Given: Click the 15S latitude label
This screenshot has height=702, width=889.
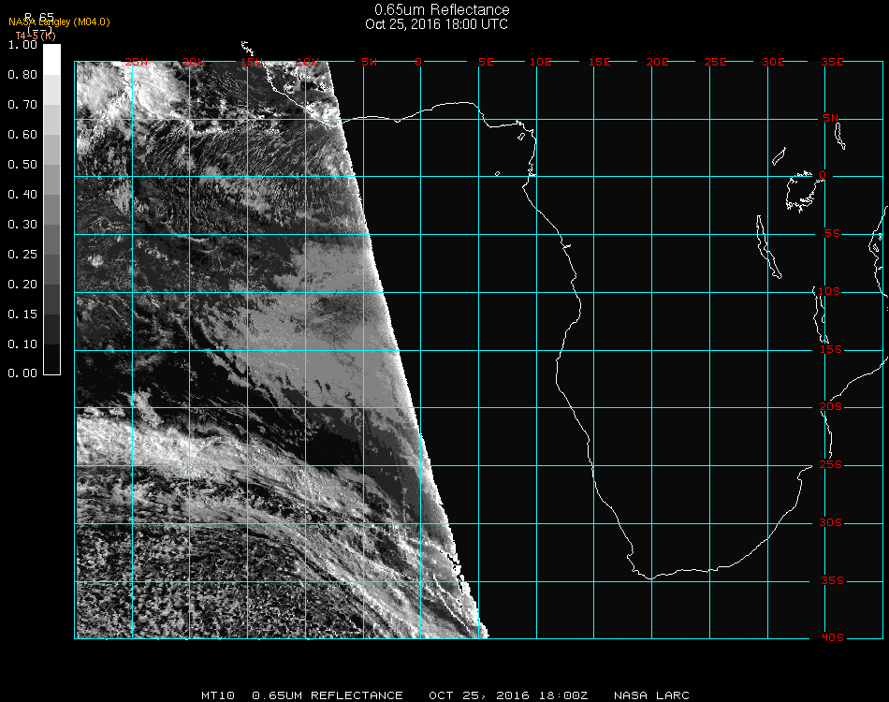Looking at the screenshot, I should [x=831, y=349].
